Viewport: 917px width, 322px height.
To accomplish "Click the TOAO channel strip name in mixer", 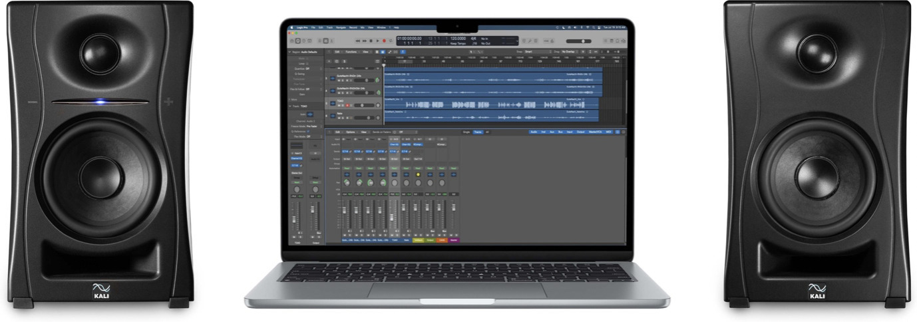I will tap(395, 240).
